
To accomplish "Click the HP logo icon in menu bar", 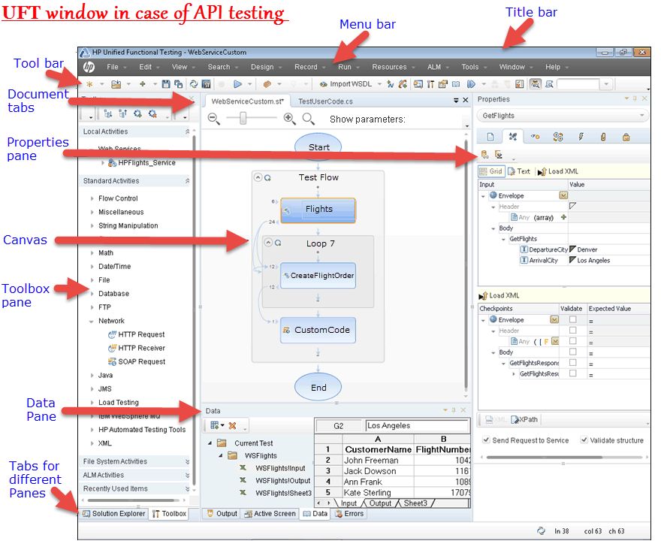I will (89, 67).
